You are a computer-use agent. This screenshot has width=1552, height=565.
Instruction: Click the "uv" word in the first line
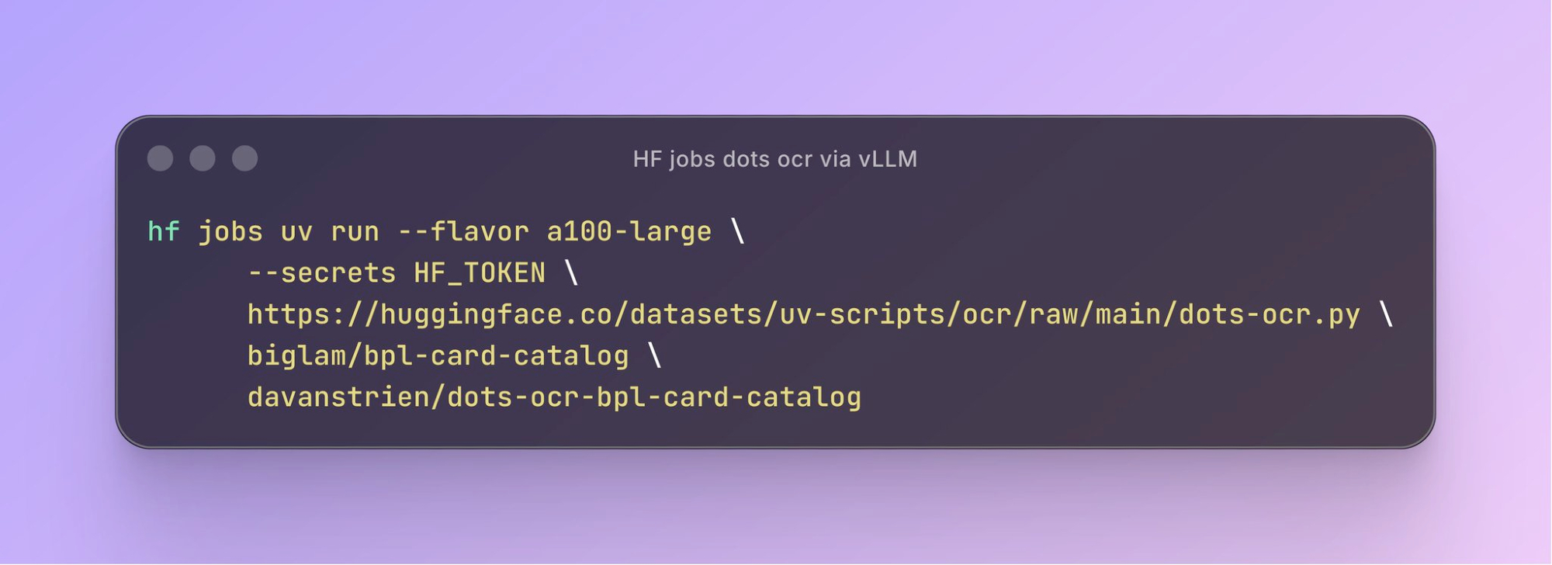coord(296,231)
